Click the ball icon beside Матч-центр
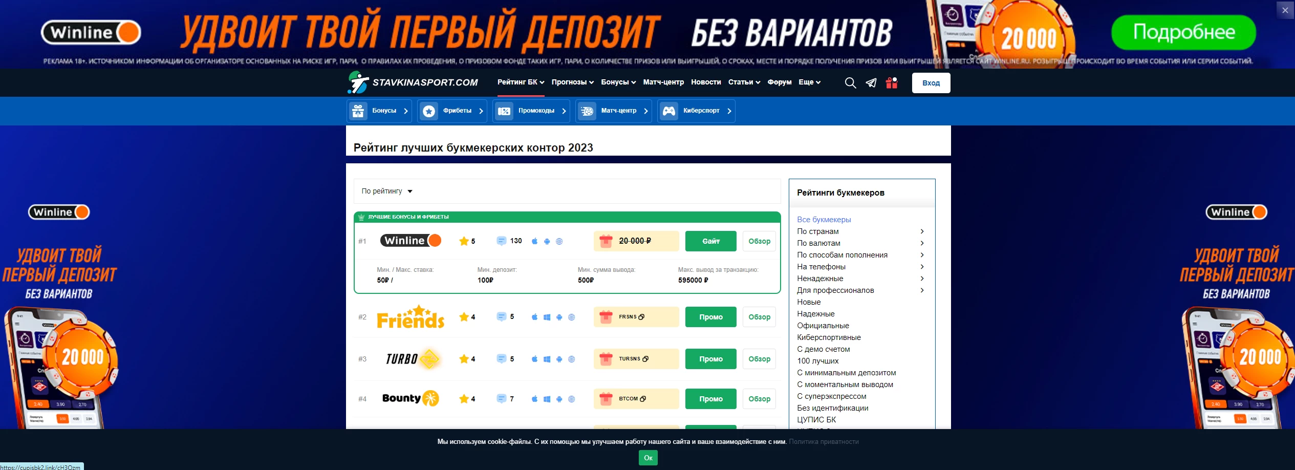Viewport: 1295px width, 470px height. 587,111
